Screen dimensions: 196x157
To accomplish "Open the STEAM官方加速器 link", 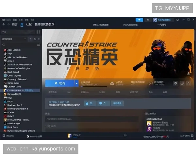I will (101, 25).
